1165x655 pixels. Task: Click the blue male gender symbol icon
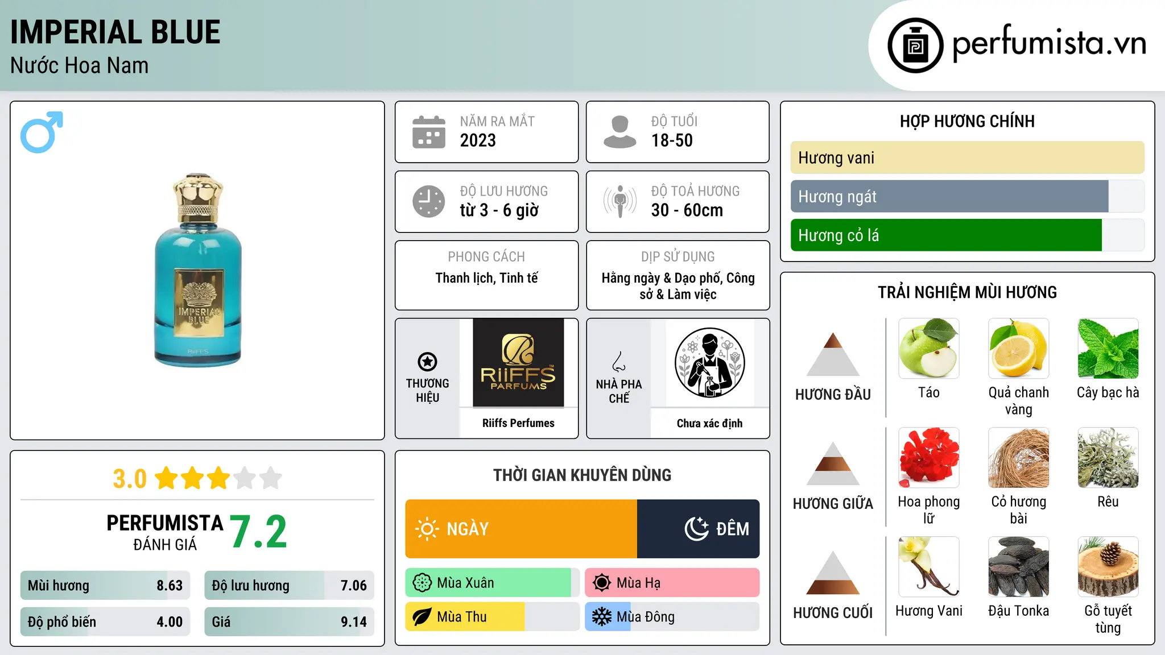[42, 132]
